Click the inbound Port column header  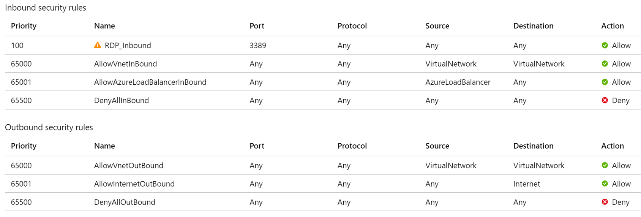click(257, 26)
